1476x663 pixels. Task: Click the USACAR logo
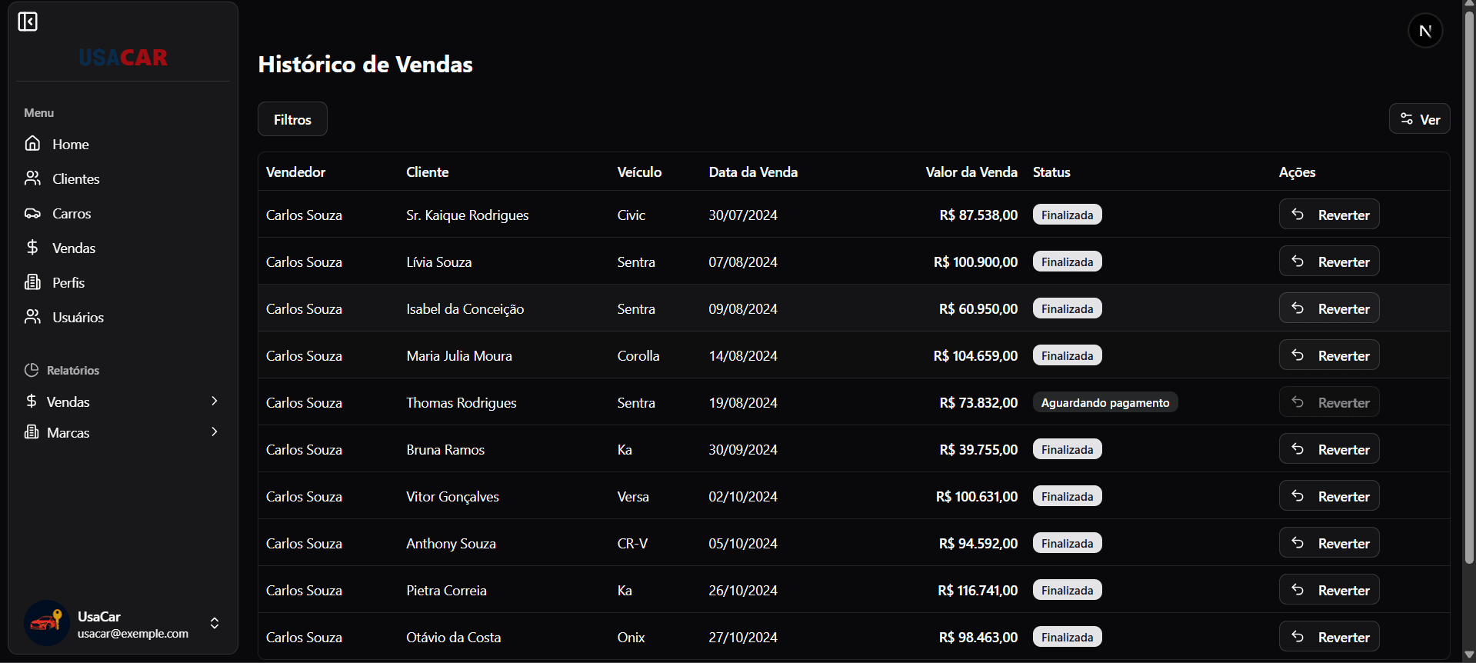click(x=123, y=58)
